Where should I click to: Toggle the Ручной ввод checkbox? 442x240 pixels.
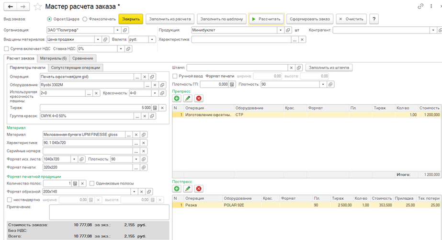point(175,76)
